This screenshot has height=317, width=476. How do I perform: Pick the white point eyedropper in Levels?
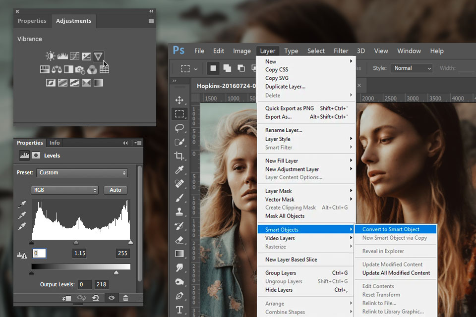click(22, 226)
